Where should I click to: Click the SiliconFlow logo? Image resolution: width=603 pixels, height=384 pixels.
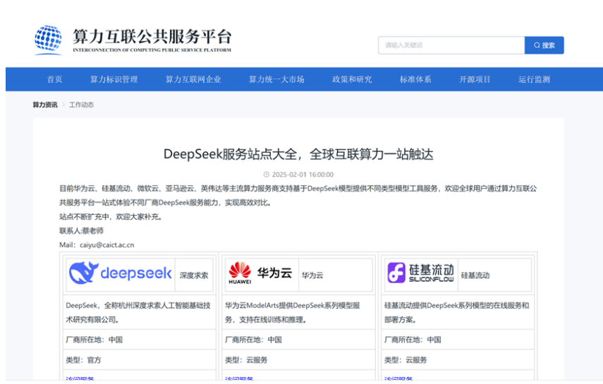[x=421, y=273]
